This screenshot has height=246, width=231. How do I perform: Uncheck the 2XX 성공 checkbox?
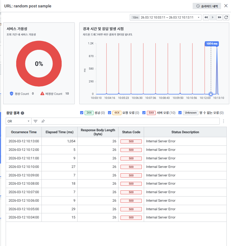point(82,113)
